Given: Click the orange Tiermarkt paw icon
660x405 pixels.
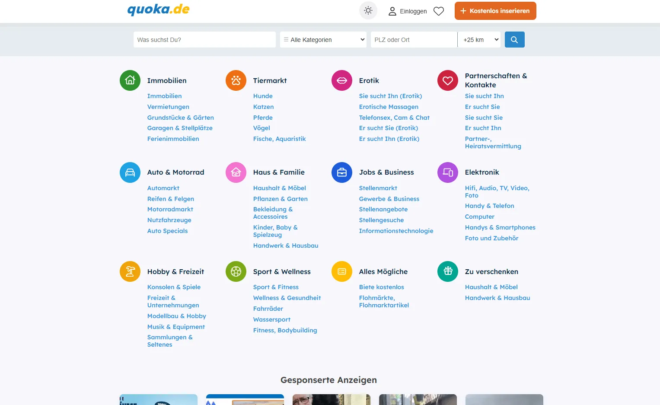Looking at the screenshot, I should pyautogui.click(x=236, y=80).
